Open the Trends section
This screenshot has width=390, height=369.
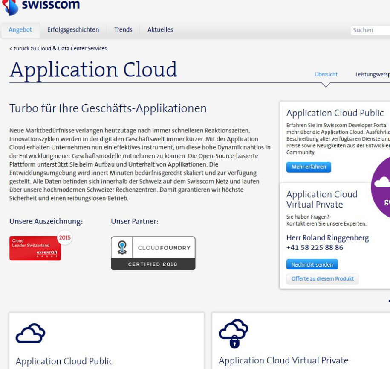[123, 30]
